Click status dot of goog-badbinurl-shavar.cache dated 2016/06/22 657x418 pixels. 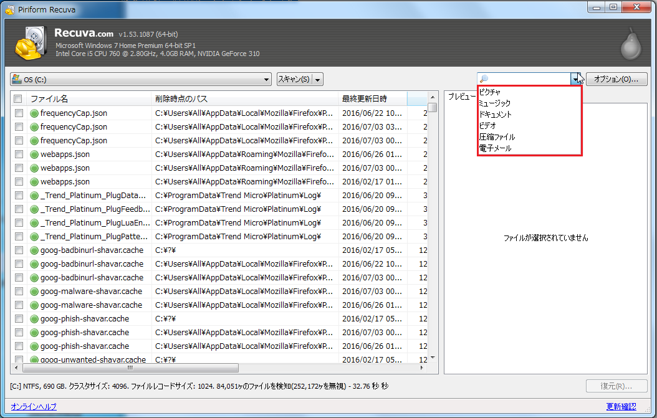[34, 264]
